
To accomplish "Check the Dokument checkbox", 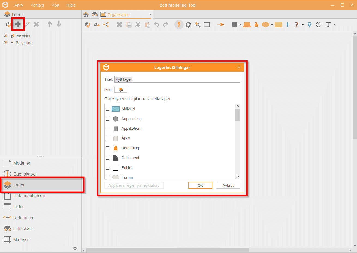I will pyautogui.click(x=107, y=158).
